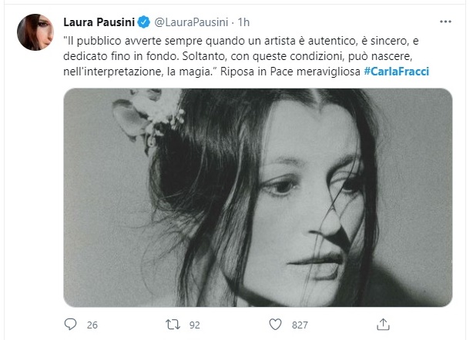Like the tweet with heart icon
Viewport: 473px width, 340px height.
(275, 325)
